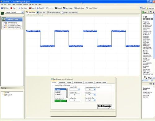Click the Run Once arrow button

click(x=23, y=8)
